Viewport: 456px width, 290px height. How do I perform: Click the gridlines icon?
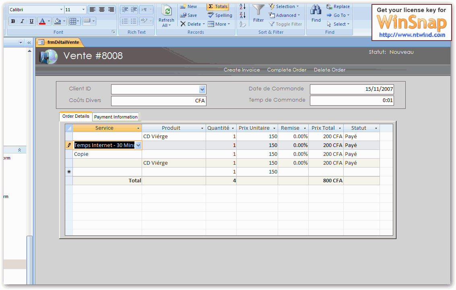(73, 21)
